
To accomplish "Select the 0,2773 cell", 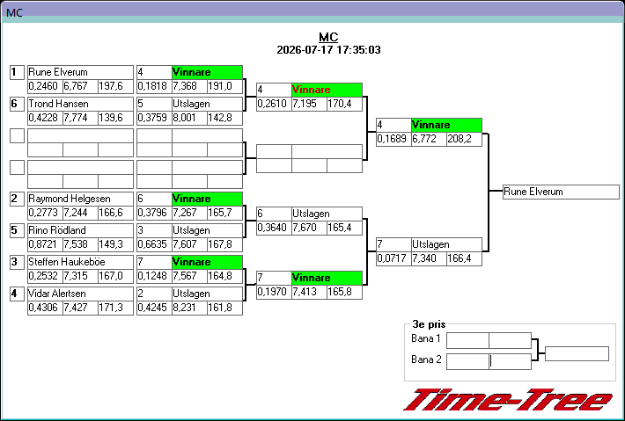I will pyautogui.click(x=45, y=213).
